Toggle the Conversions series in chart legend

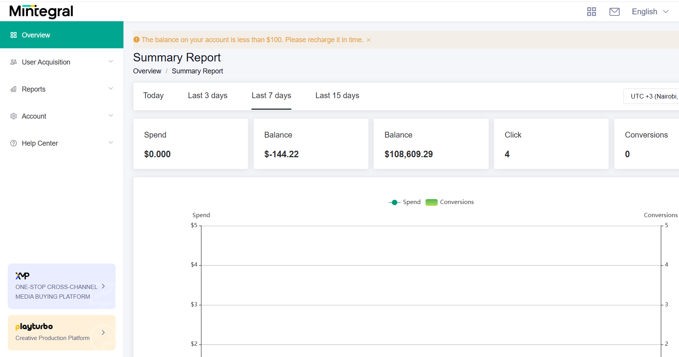450,202
